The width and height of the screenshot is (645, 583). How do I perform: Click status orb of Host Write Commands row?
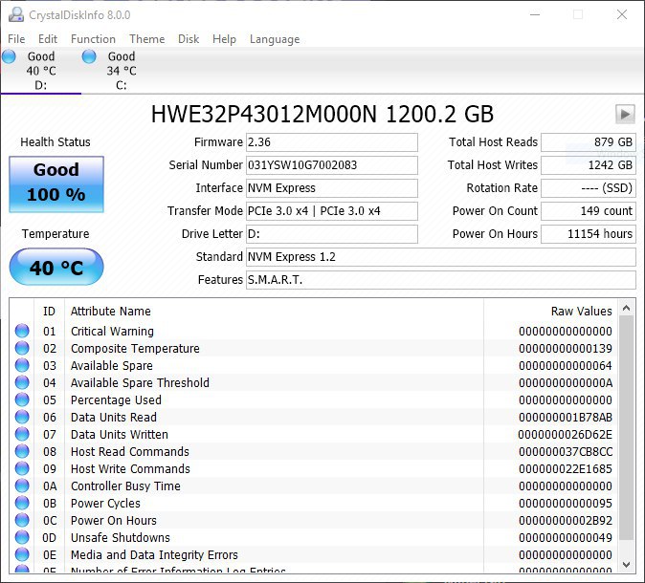(22, 468)
